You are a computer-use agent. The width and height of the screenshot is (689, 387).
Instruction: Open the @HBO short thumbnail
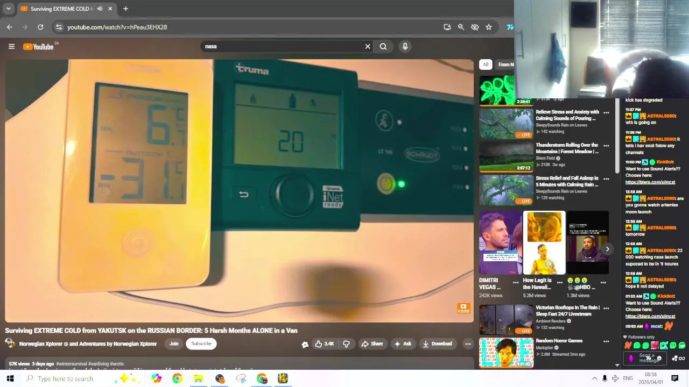click(x=588, y=242)
